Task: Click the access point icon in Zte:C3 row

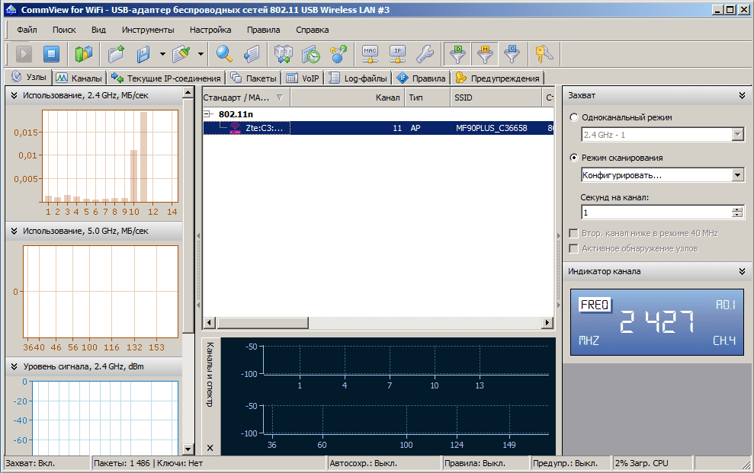Action: pos(235,128)
